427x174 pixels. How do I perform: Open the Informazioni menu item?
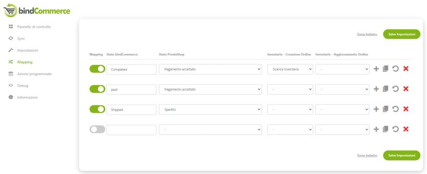pos(27,97)
